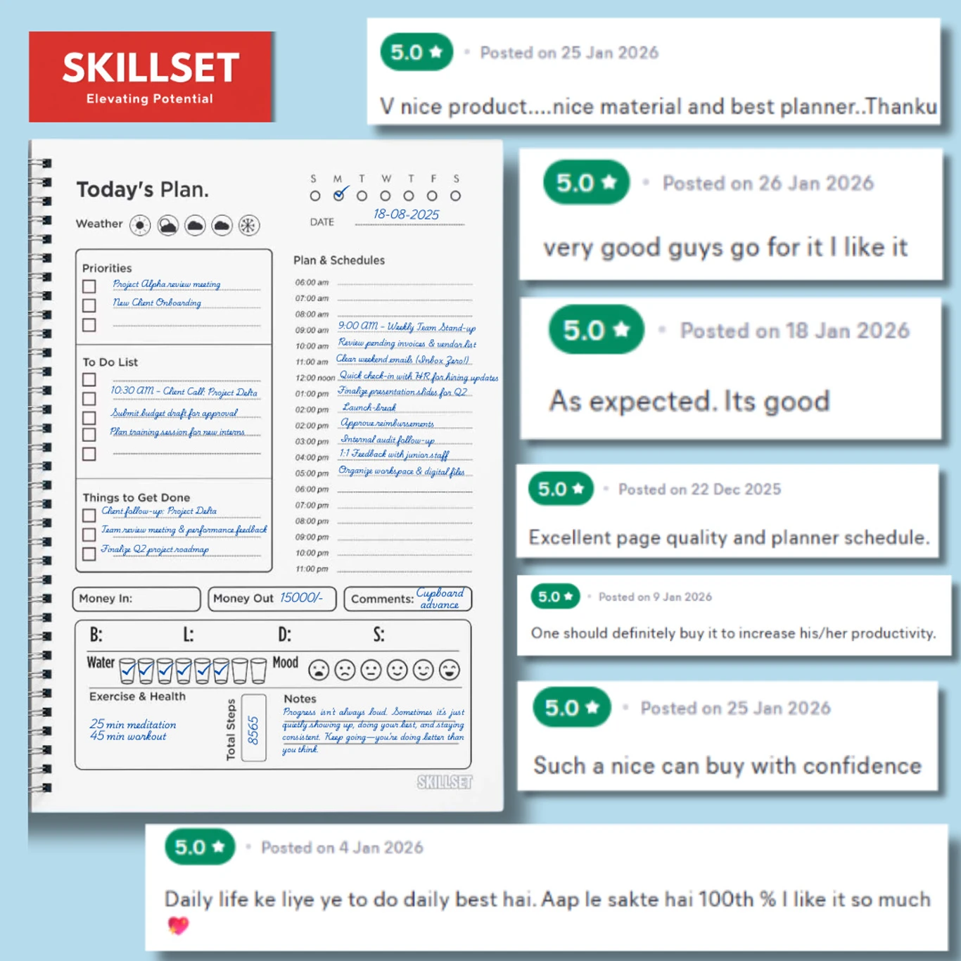Click the 'Plan & Schedules' heading

pos(339,260)
